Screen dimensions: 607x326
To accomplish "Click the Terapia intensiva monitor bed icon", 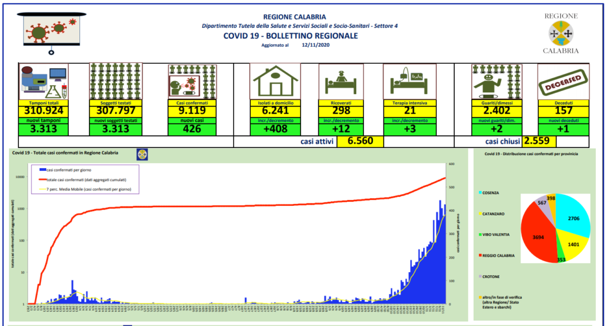I will tap(410, 82).
